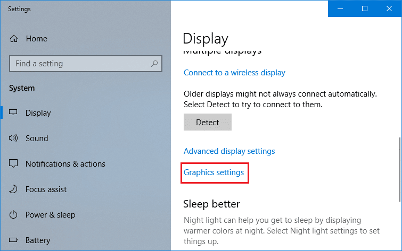Click the vertical scrollbar thumb

tap(400, 169)
